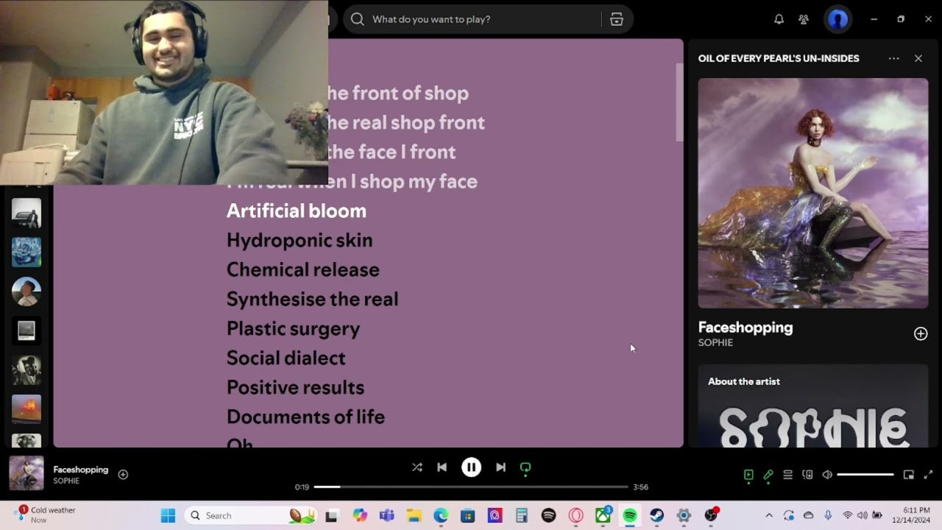Seek within the song progress bar

[x=471, y=487]
